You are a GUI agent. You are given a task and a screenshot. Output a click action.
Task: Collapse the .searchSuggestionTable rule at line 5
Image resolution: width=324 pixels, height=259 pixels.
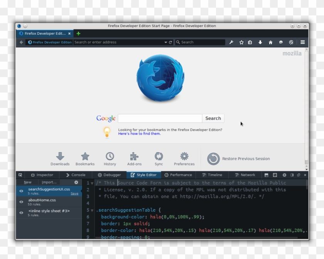point(92,210)
